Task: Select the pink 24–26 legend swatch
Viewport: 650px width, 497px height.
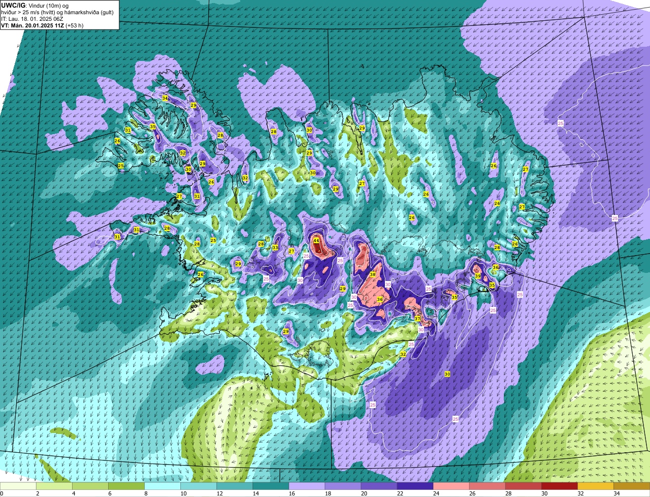Action: pyautogui.click(x=451, y=486)
